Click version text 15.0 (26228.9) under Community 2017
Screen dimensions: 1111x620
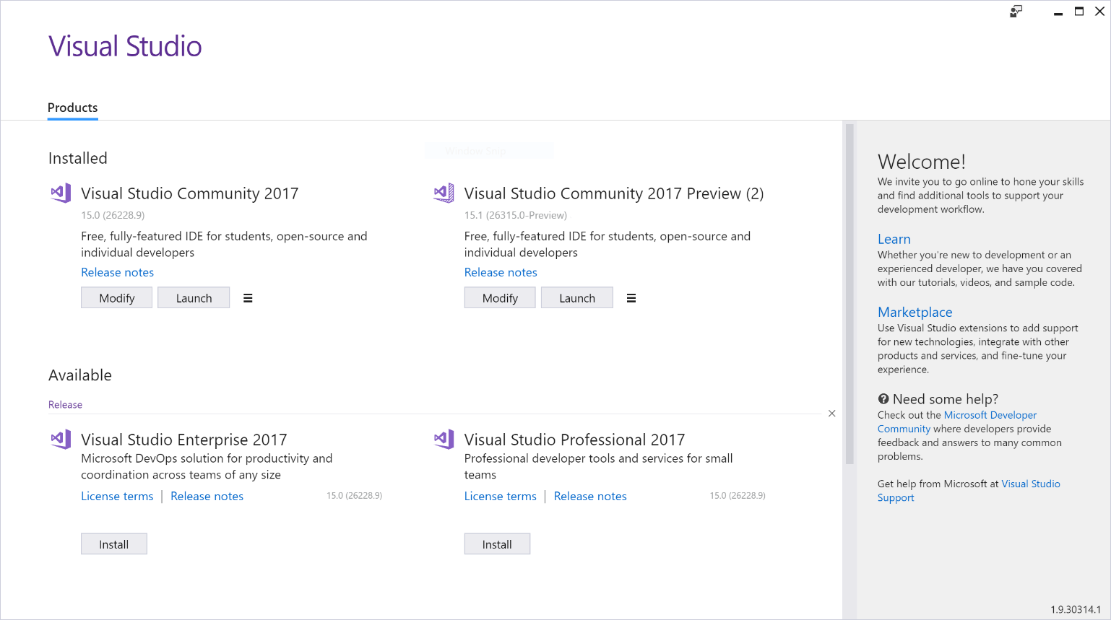click(x=113, y=215)
